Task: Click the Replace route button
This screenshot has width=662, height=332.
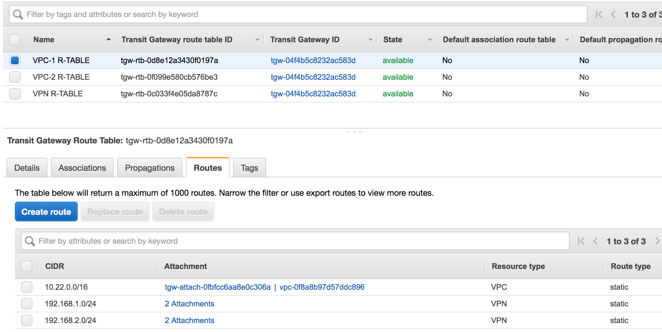Action: [115, 212]
